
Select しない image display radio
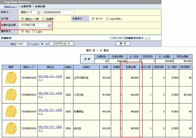point(33,31)
